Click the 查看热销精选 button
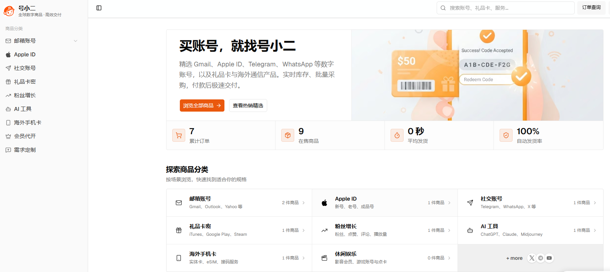The width and height of the screenshot is (610, 272). 248,105
